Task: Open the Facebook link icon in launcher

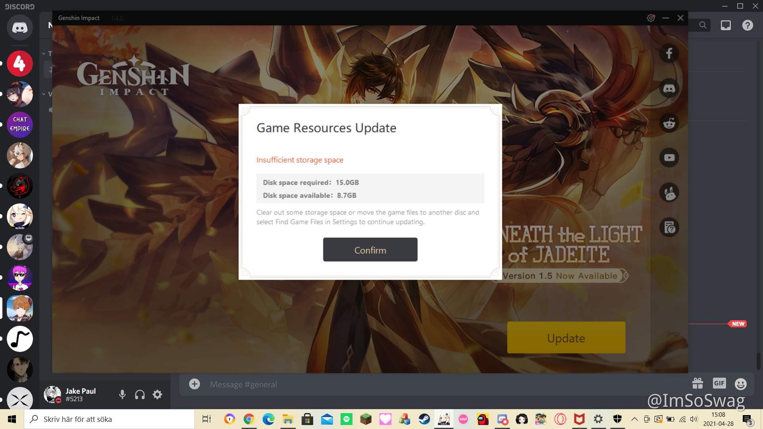Action: pyautogui.click(x=669, y=54)
